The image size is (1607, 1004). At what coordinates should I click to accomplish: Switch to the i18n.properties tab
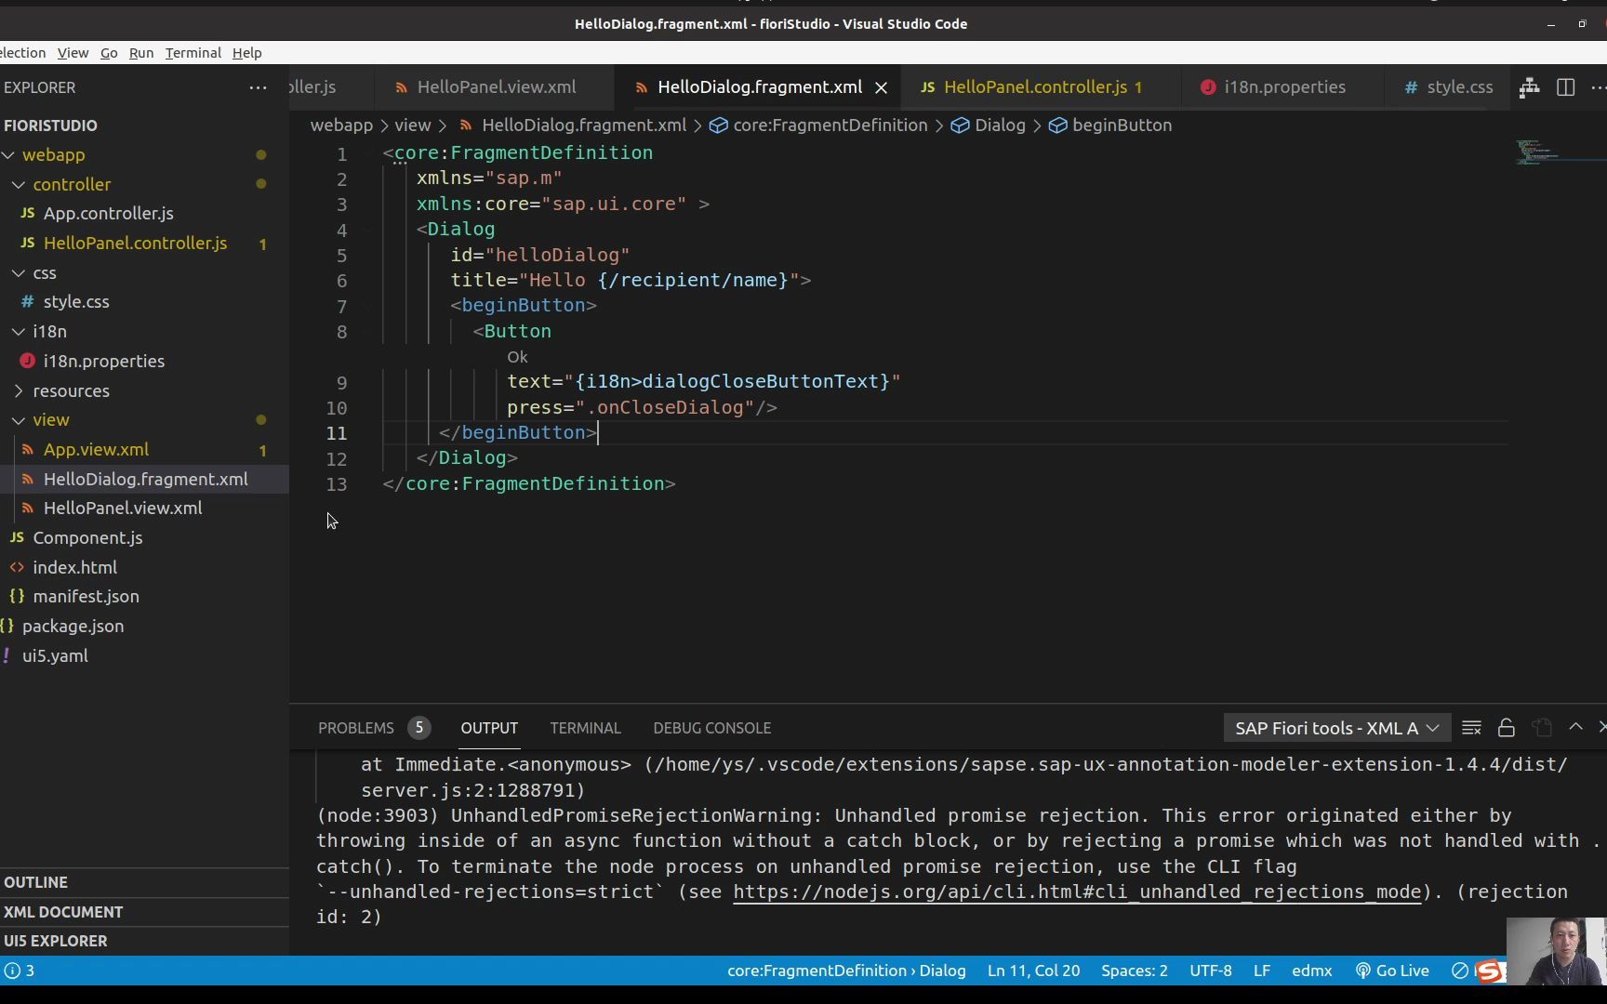point(1283,87)
